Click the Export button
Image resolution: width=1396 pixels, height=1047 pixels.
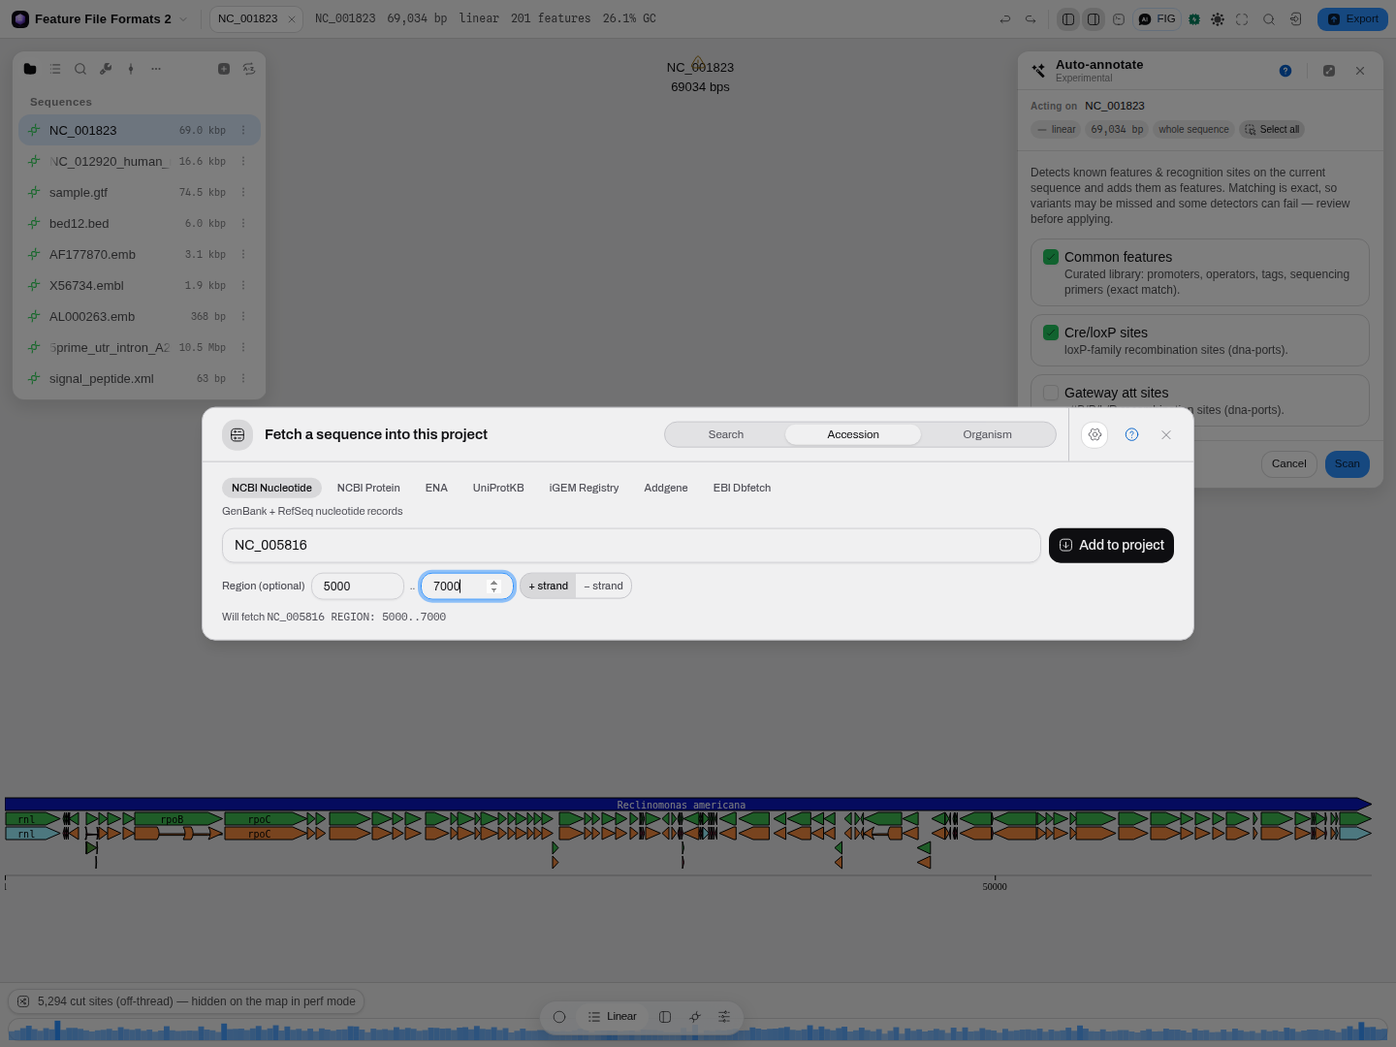[x=1352, y=19]
